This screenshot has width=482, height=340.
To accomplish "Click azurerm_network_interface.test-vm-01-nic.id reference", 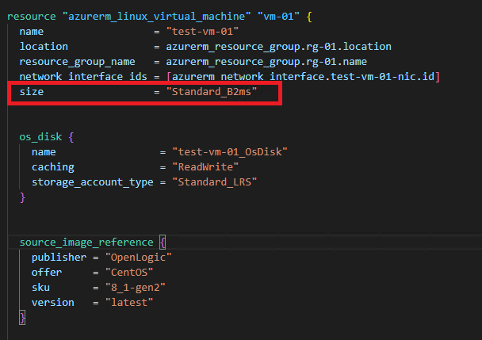I will (303, 77).
